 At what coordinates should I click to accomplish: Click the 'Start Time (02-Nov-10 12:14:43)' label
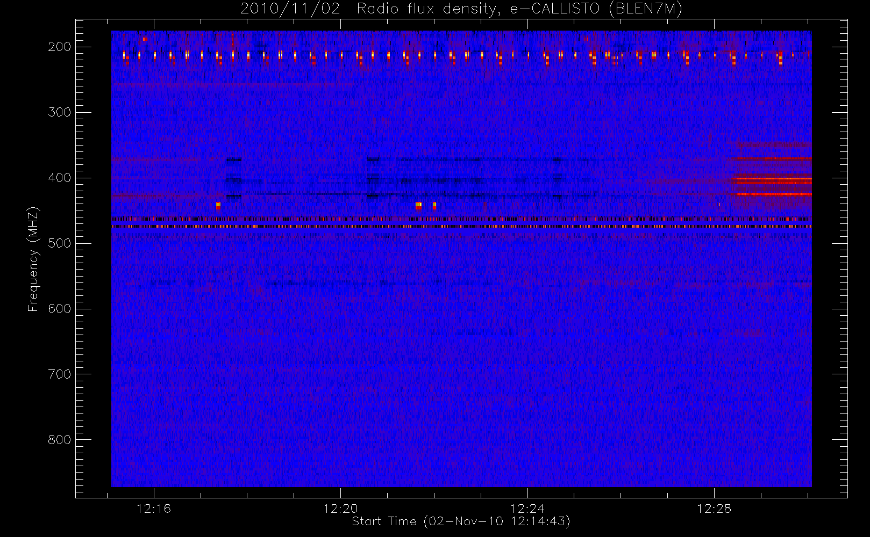(461, 521)
